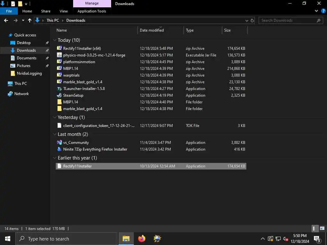Select Pictures in navigation pane
327x245 pixels.
tap(24, 66)
